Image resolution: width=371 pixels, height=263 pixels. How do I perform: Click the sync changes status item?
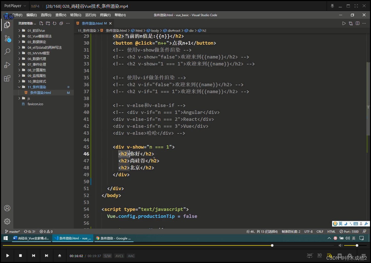point(30,231)
